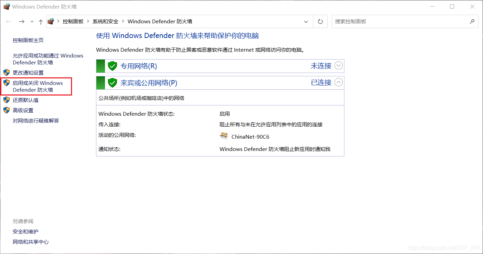This screenshot has height=254, width=483.
Task: Open 更改通知设置 link
Action: point(28,73)
